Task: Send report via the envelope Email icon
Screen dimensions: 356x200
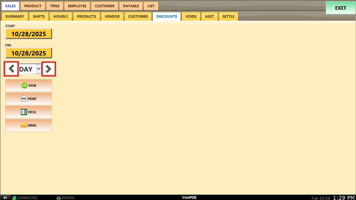Action: [24, 125]
